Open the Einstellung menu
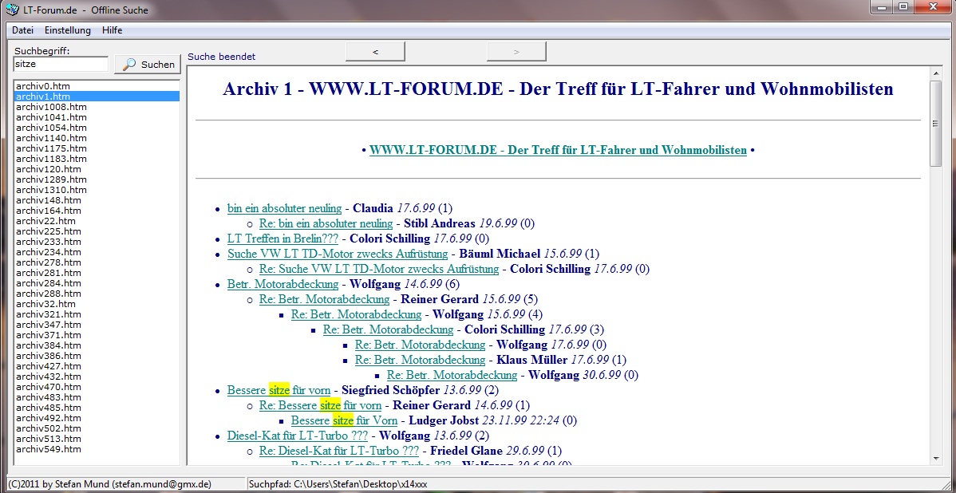 [x=68, y=30]
